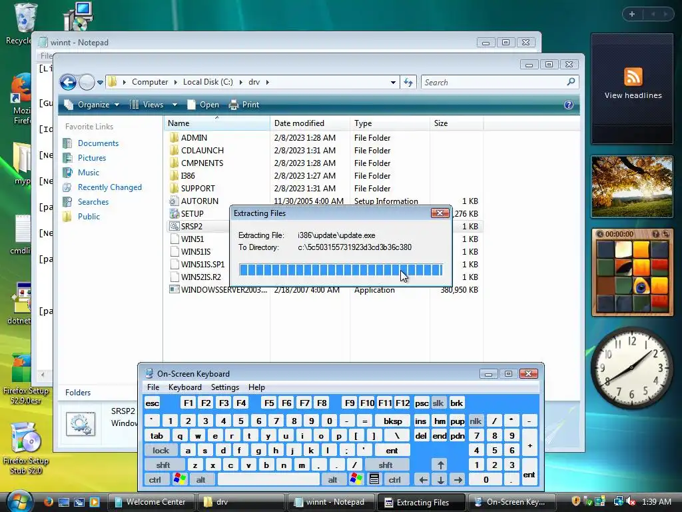Click the up arrow key
Screen dimensions: 682x512
click(x=441, y=465)
